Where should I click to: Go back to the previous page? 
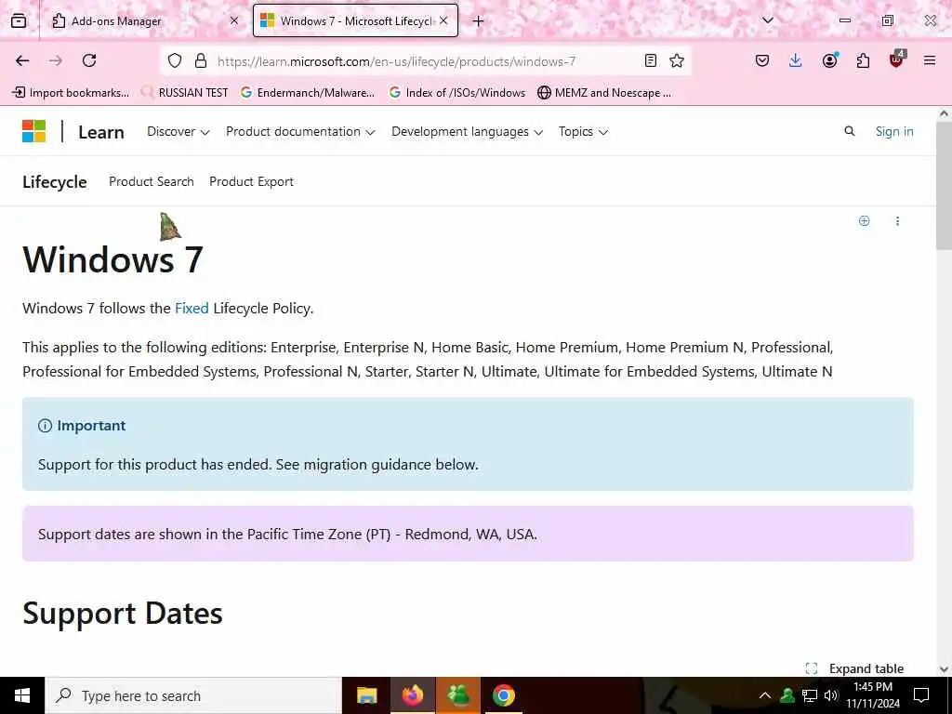22,60
